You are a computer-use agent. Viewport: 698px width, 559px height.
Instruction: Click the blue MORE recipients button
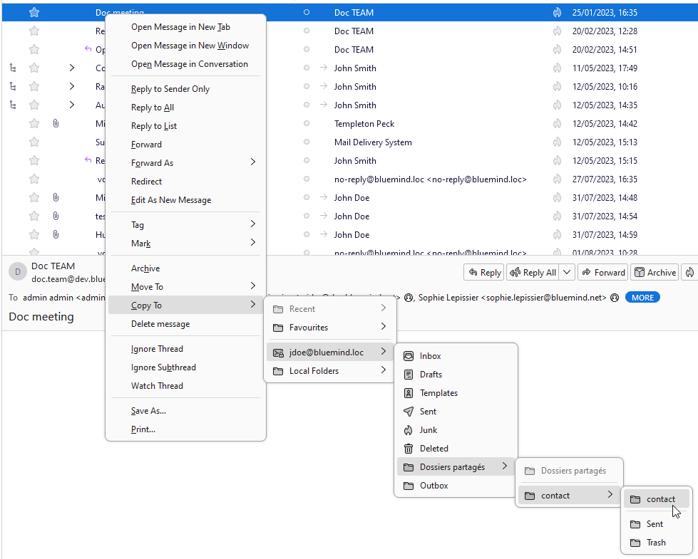click(642, 298)
